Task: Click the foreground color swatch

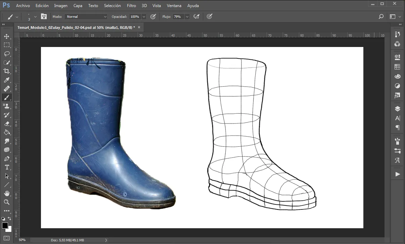Action: [x=5, y=226]
